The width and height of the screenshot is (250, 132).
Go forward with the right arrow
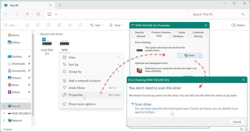[x=17, y=14]
